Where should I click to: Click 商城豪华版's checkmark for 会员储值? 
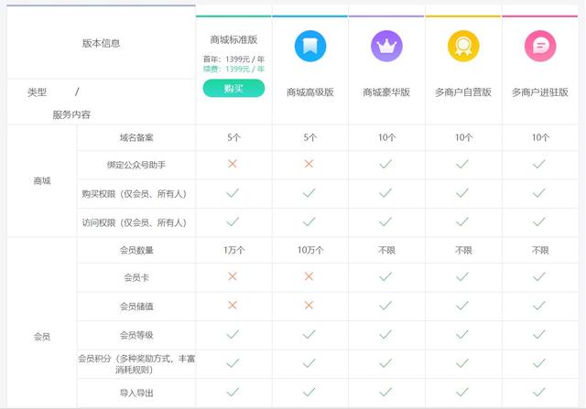point(385,306)
